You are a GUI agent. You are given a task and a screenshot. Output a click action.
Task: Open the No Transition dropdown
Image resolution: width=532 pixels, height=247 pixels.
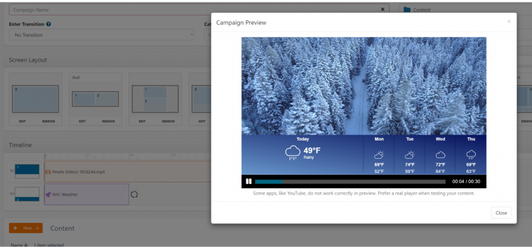click(x=101, y=35)
